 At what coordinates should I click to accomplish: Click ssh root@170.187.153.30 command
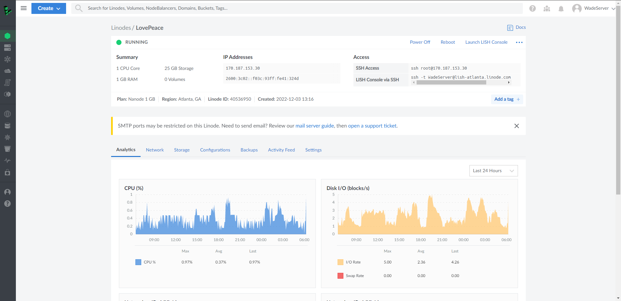click(x=439, y=68)
